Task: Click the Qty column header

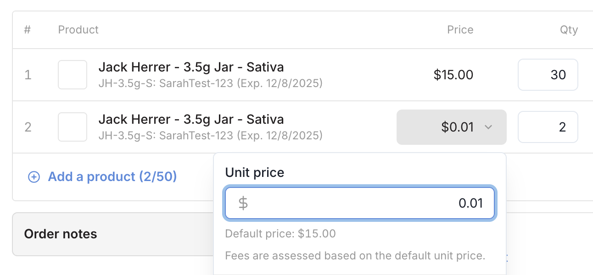Action: (x=568, y=30)
